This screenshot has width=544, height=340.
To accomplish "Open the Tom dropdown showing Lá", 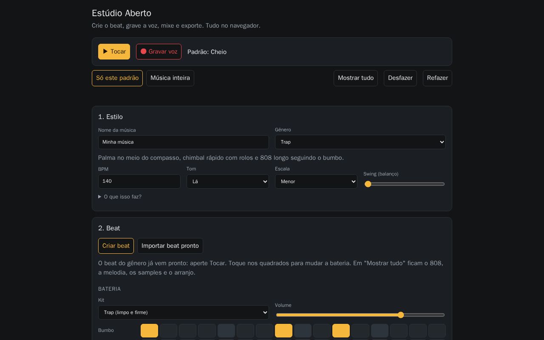I will pyautogui.click(x=228, y=181).
